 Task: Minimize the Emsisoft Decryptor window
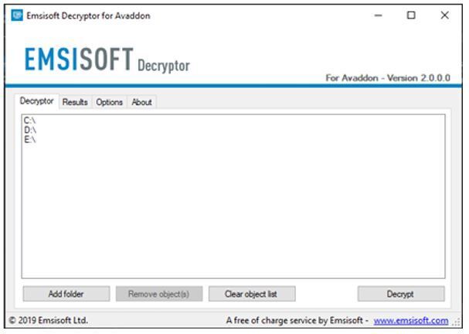click(378, 15)
